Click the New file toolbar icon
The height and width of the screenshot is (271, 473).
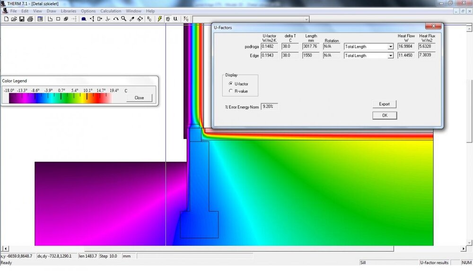tap(6, 19)
